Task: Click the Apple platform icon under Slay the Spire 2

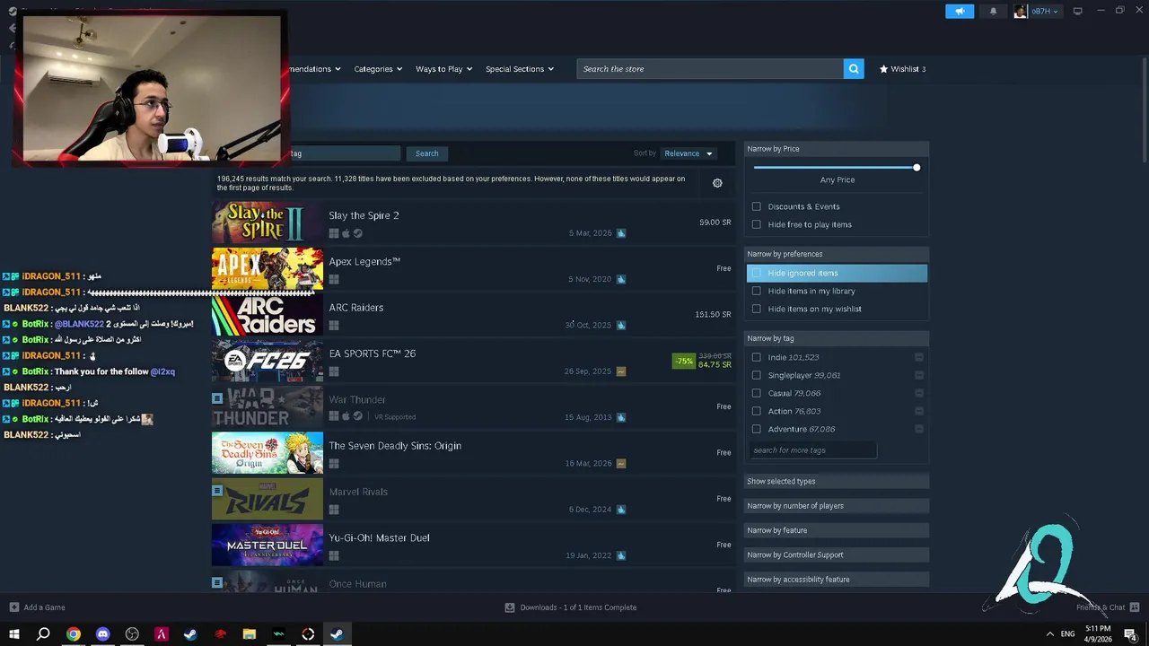Action: pyautogui.click(x=346, y=233)
